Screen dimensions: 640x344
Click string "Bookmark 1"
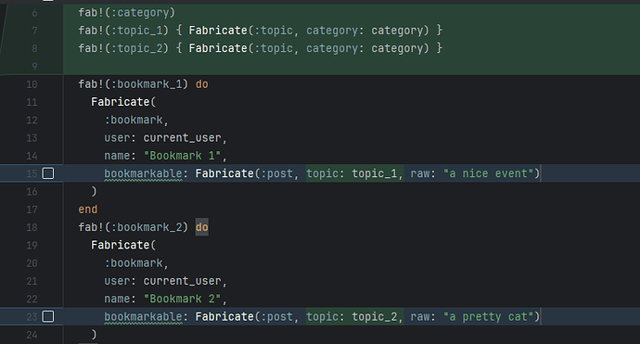(182, 156)
